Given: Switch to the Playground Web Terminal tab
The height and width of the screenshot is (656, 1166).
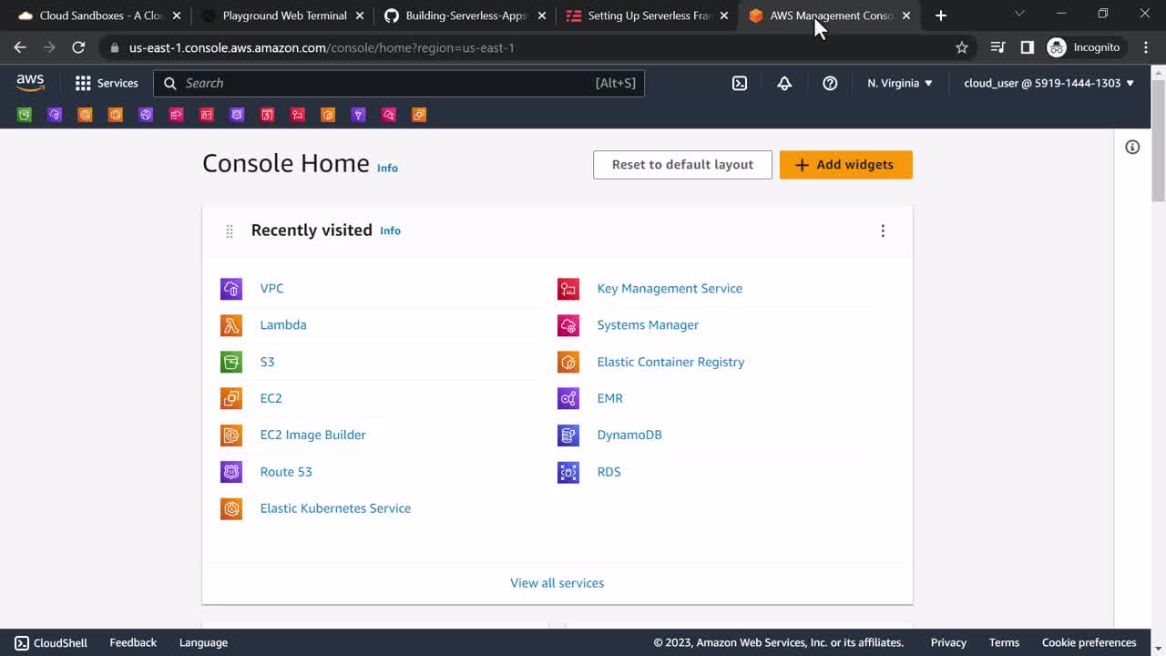Looking at the screenshot, I should [282, 15].
